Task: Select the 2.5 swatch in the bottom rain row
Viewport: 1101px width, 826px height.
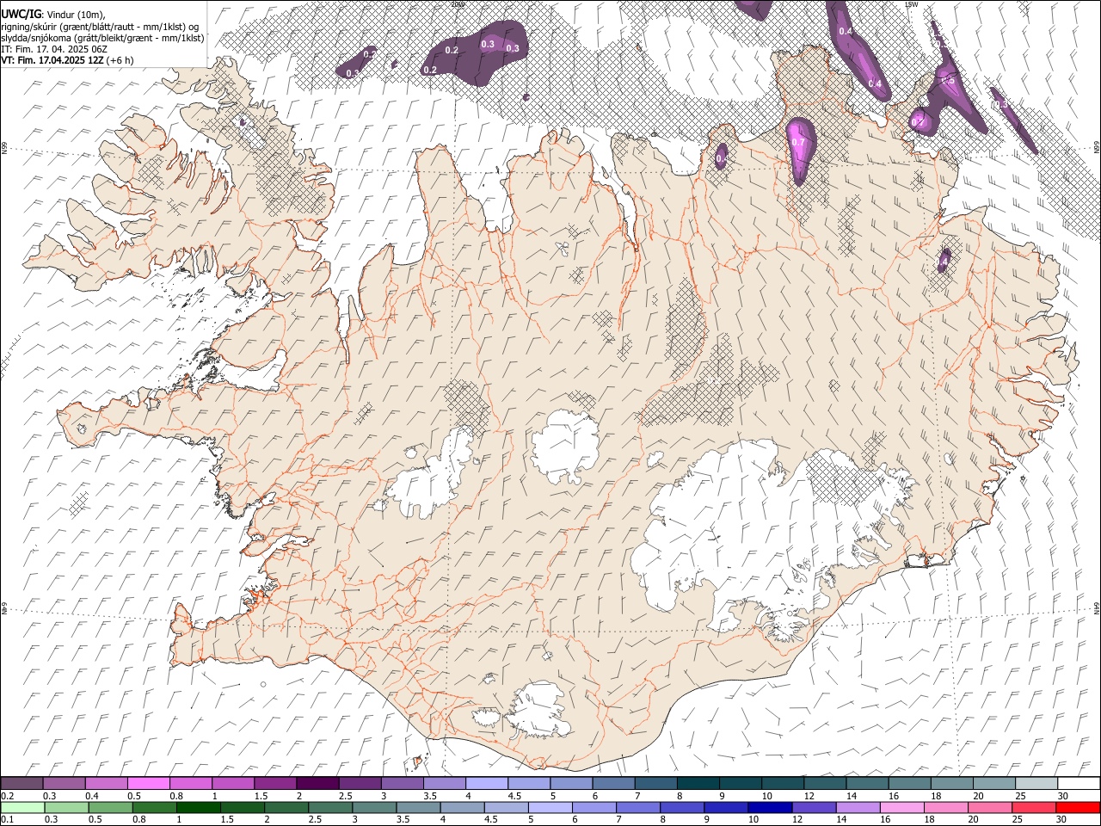Action: [x=330, y=807]
